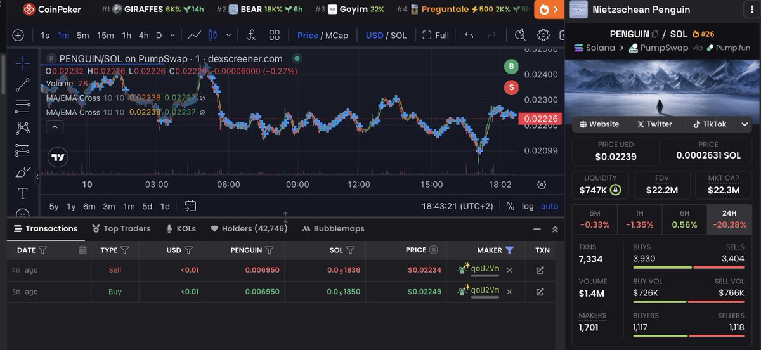Image resolution: width=761 pixels, height=350 pixels.
Task: Enter Full screen chart mode
Action: point(435,36)
